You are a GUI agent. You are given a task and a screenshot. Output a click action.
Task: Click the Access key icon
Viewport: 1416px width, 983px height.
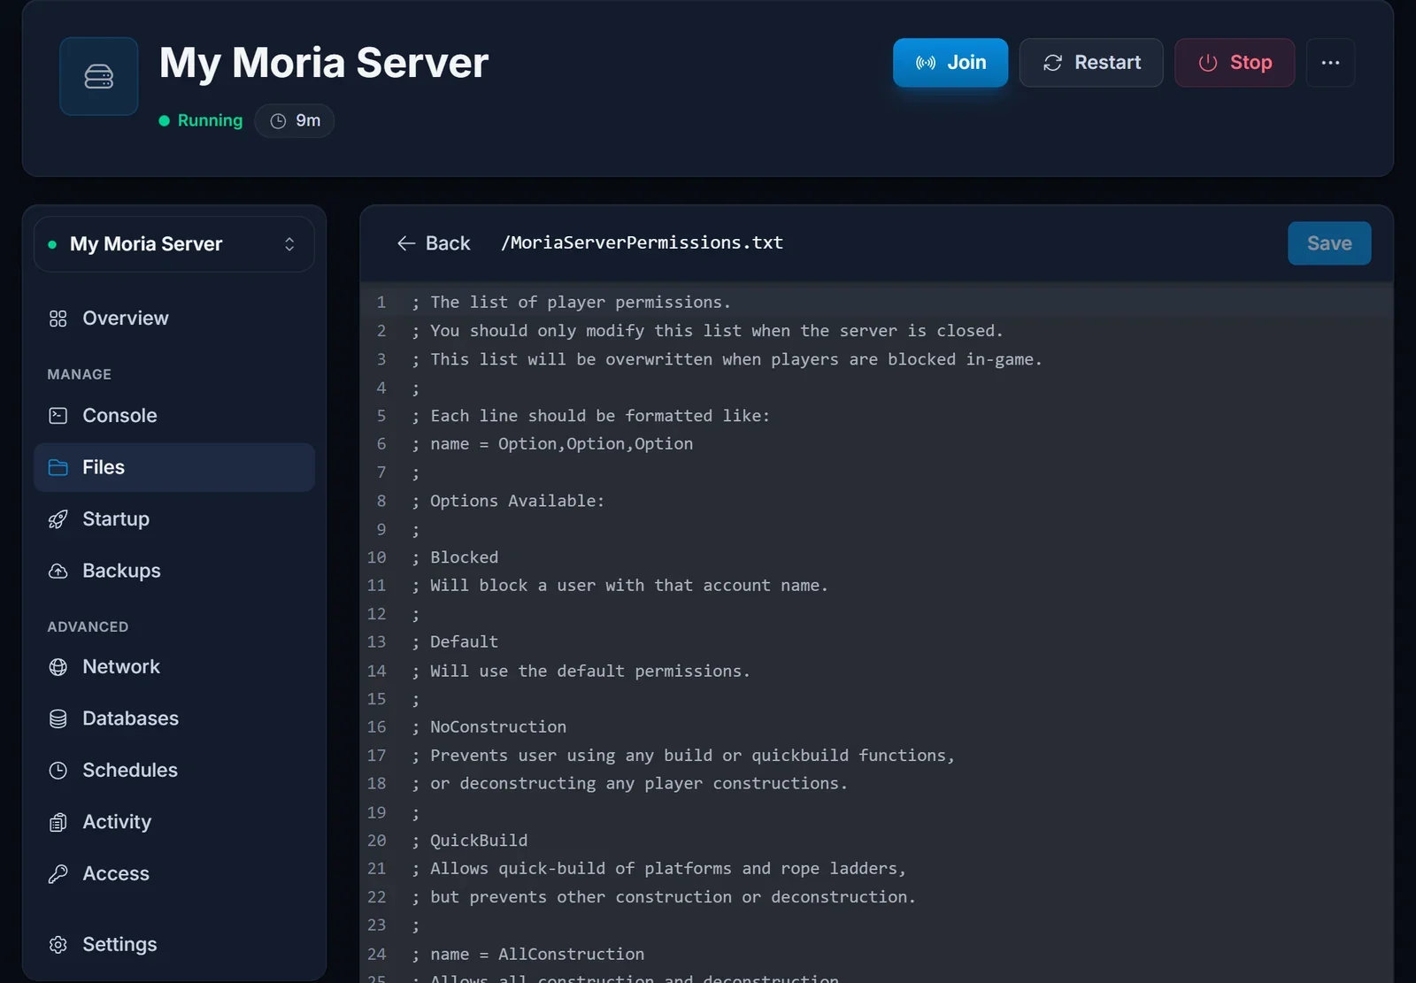pos(58,874)
